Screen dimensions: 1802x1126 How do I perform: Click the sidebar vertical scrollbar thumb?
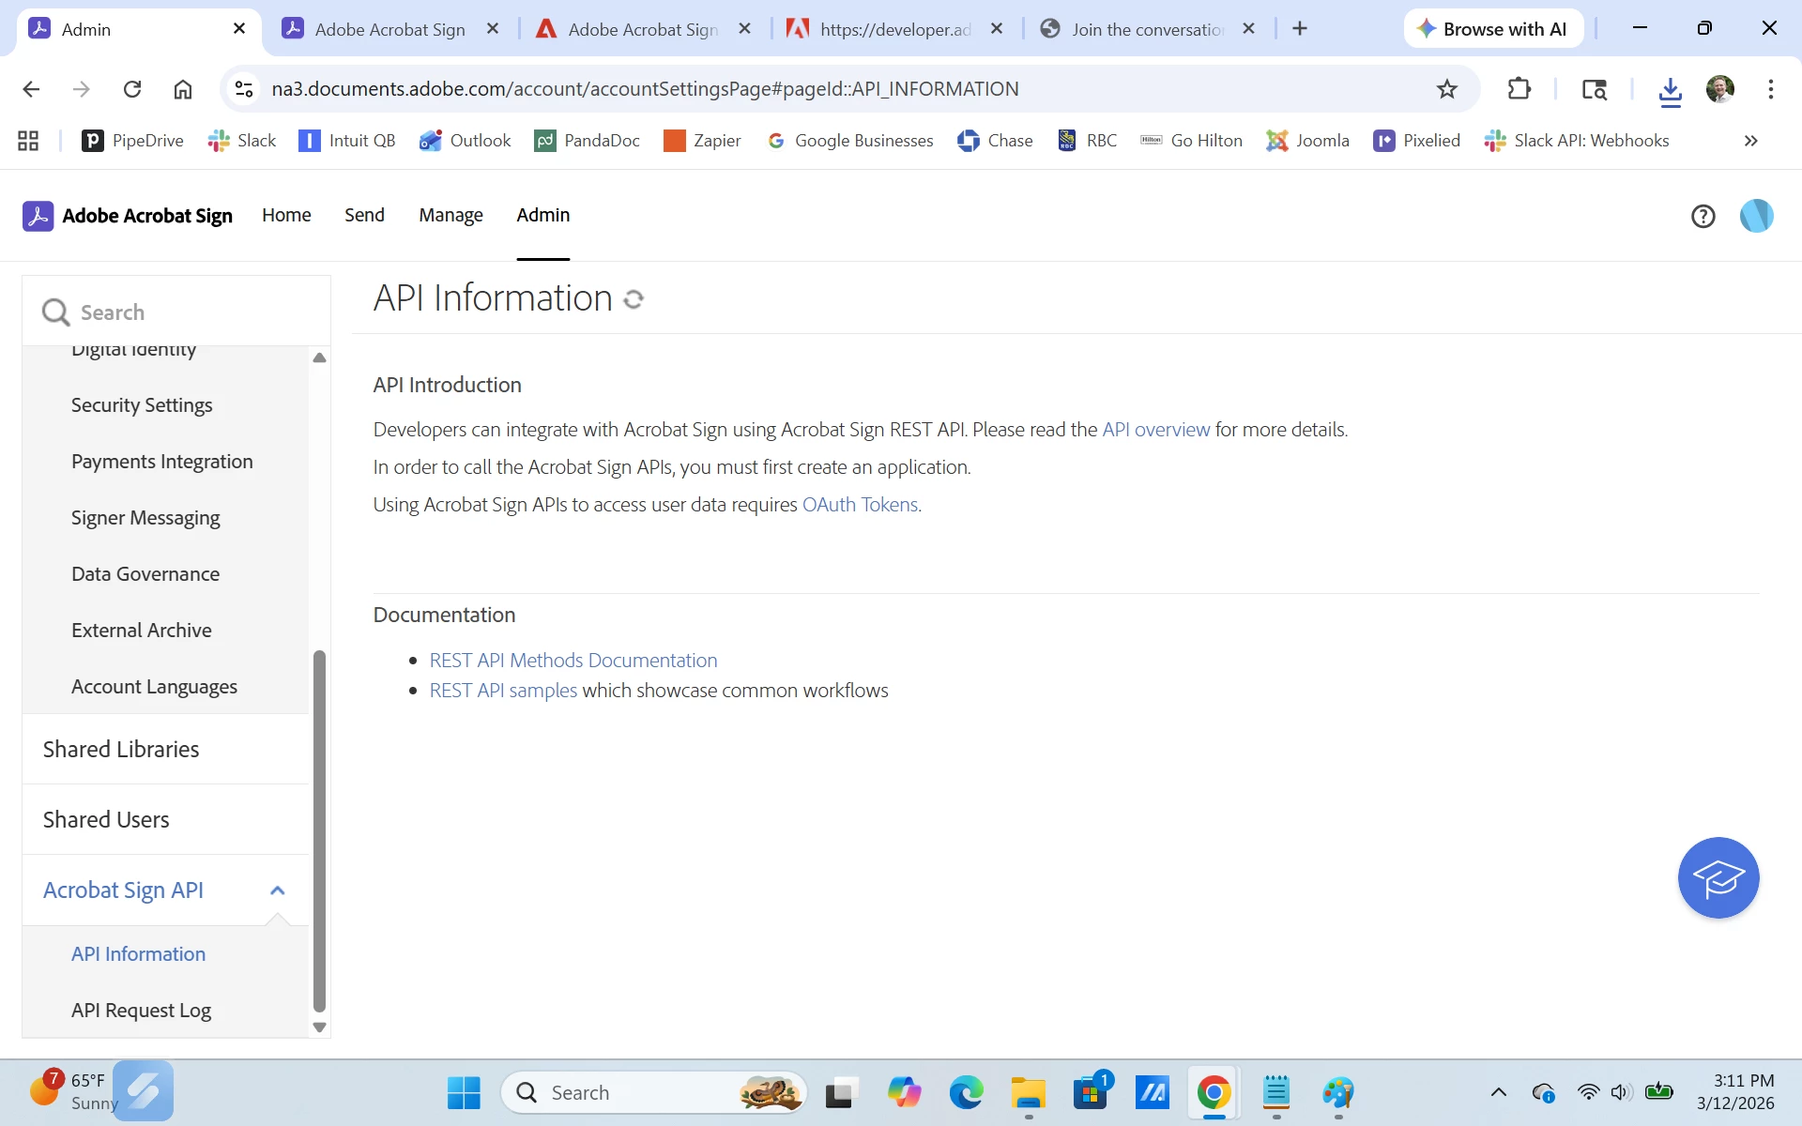coord(319,830)
